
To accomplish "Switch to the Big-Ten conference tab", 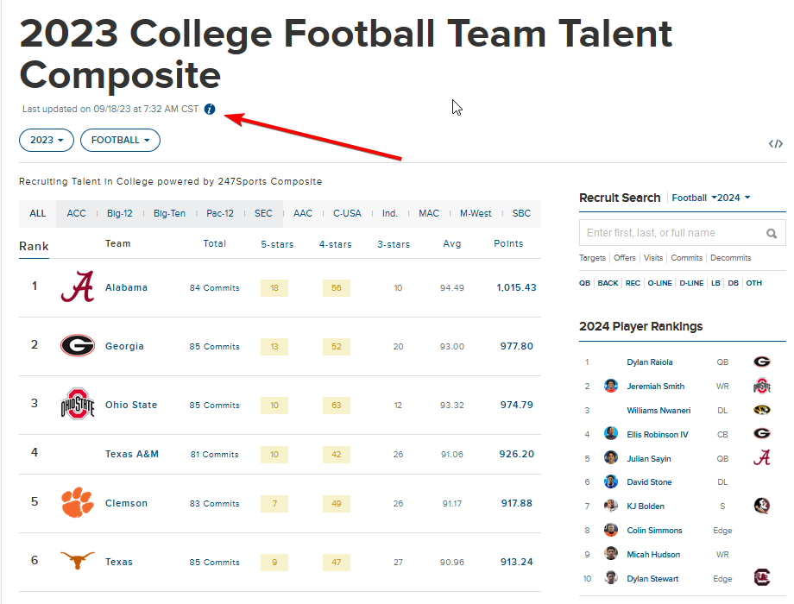I will 169,213.
